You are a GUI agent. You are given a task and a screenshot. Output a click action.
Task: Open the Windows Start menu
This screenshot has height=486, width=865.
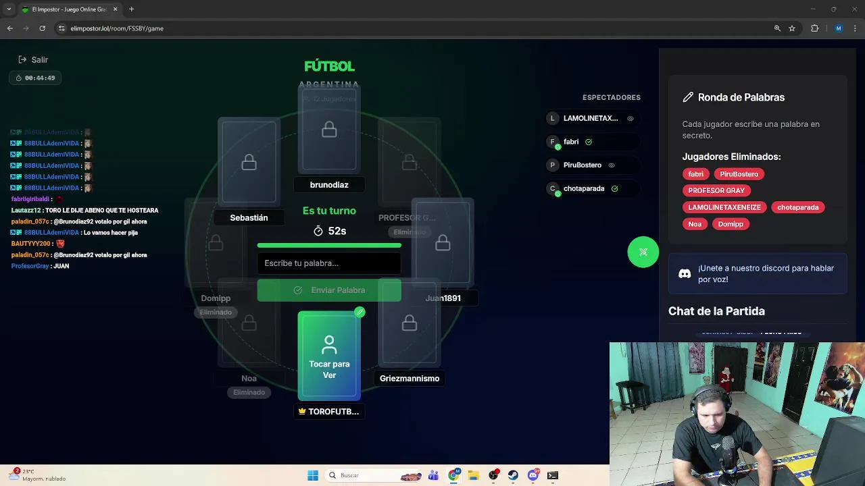click(x=313, y=475)
